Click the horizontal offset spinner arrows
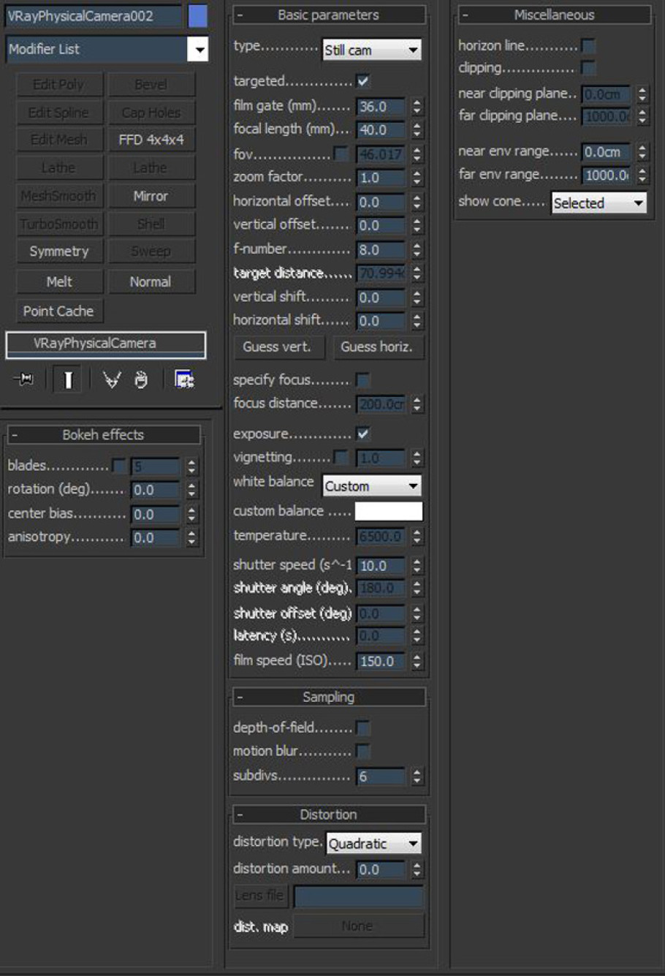The width and height of the screenshot is (665, 976). (x=417, y=202)
